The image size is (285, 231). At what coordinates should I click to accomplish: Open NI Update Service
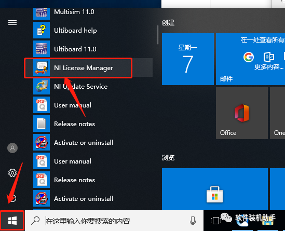coord(93,87)
